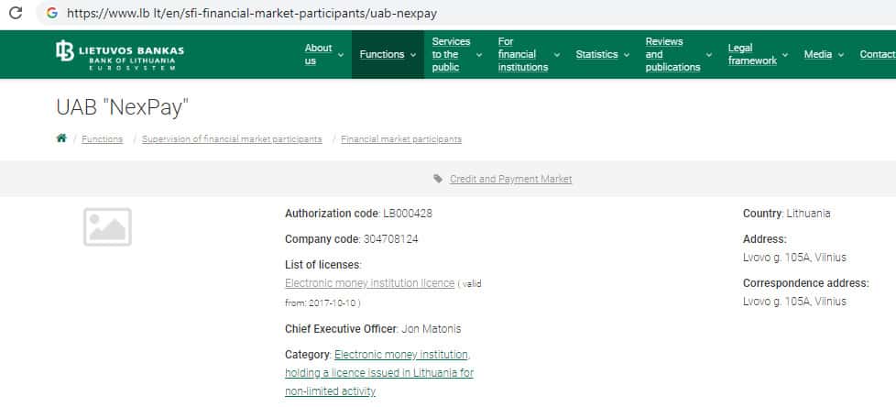Click the browser reload icon
This screenshot has height=407, width=896.
(16, 13)
